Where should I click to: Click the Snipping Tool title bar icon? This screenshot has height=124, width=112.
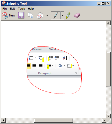(x=4, y=4)
